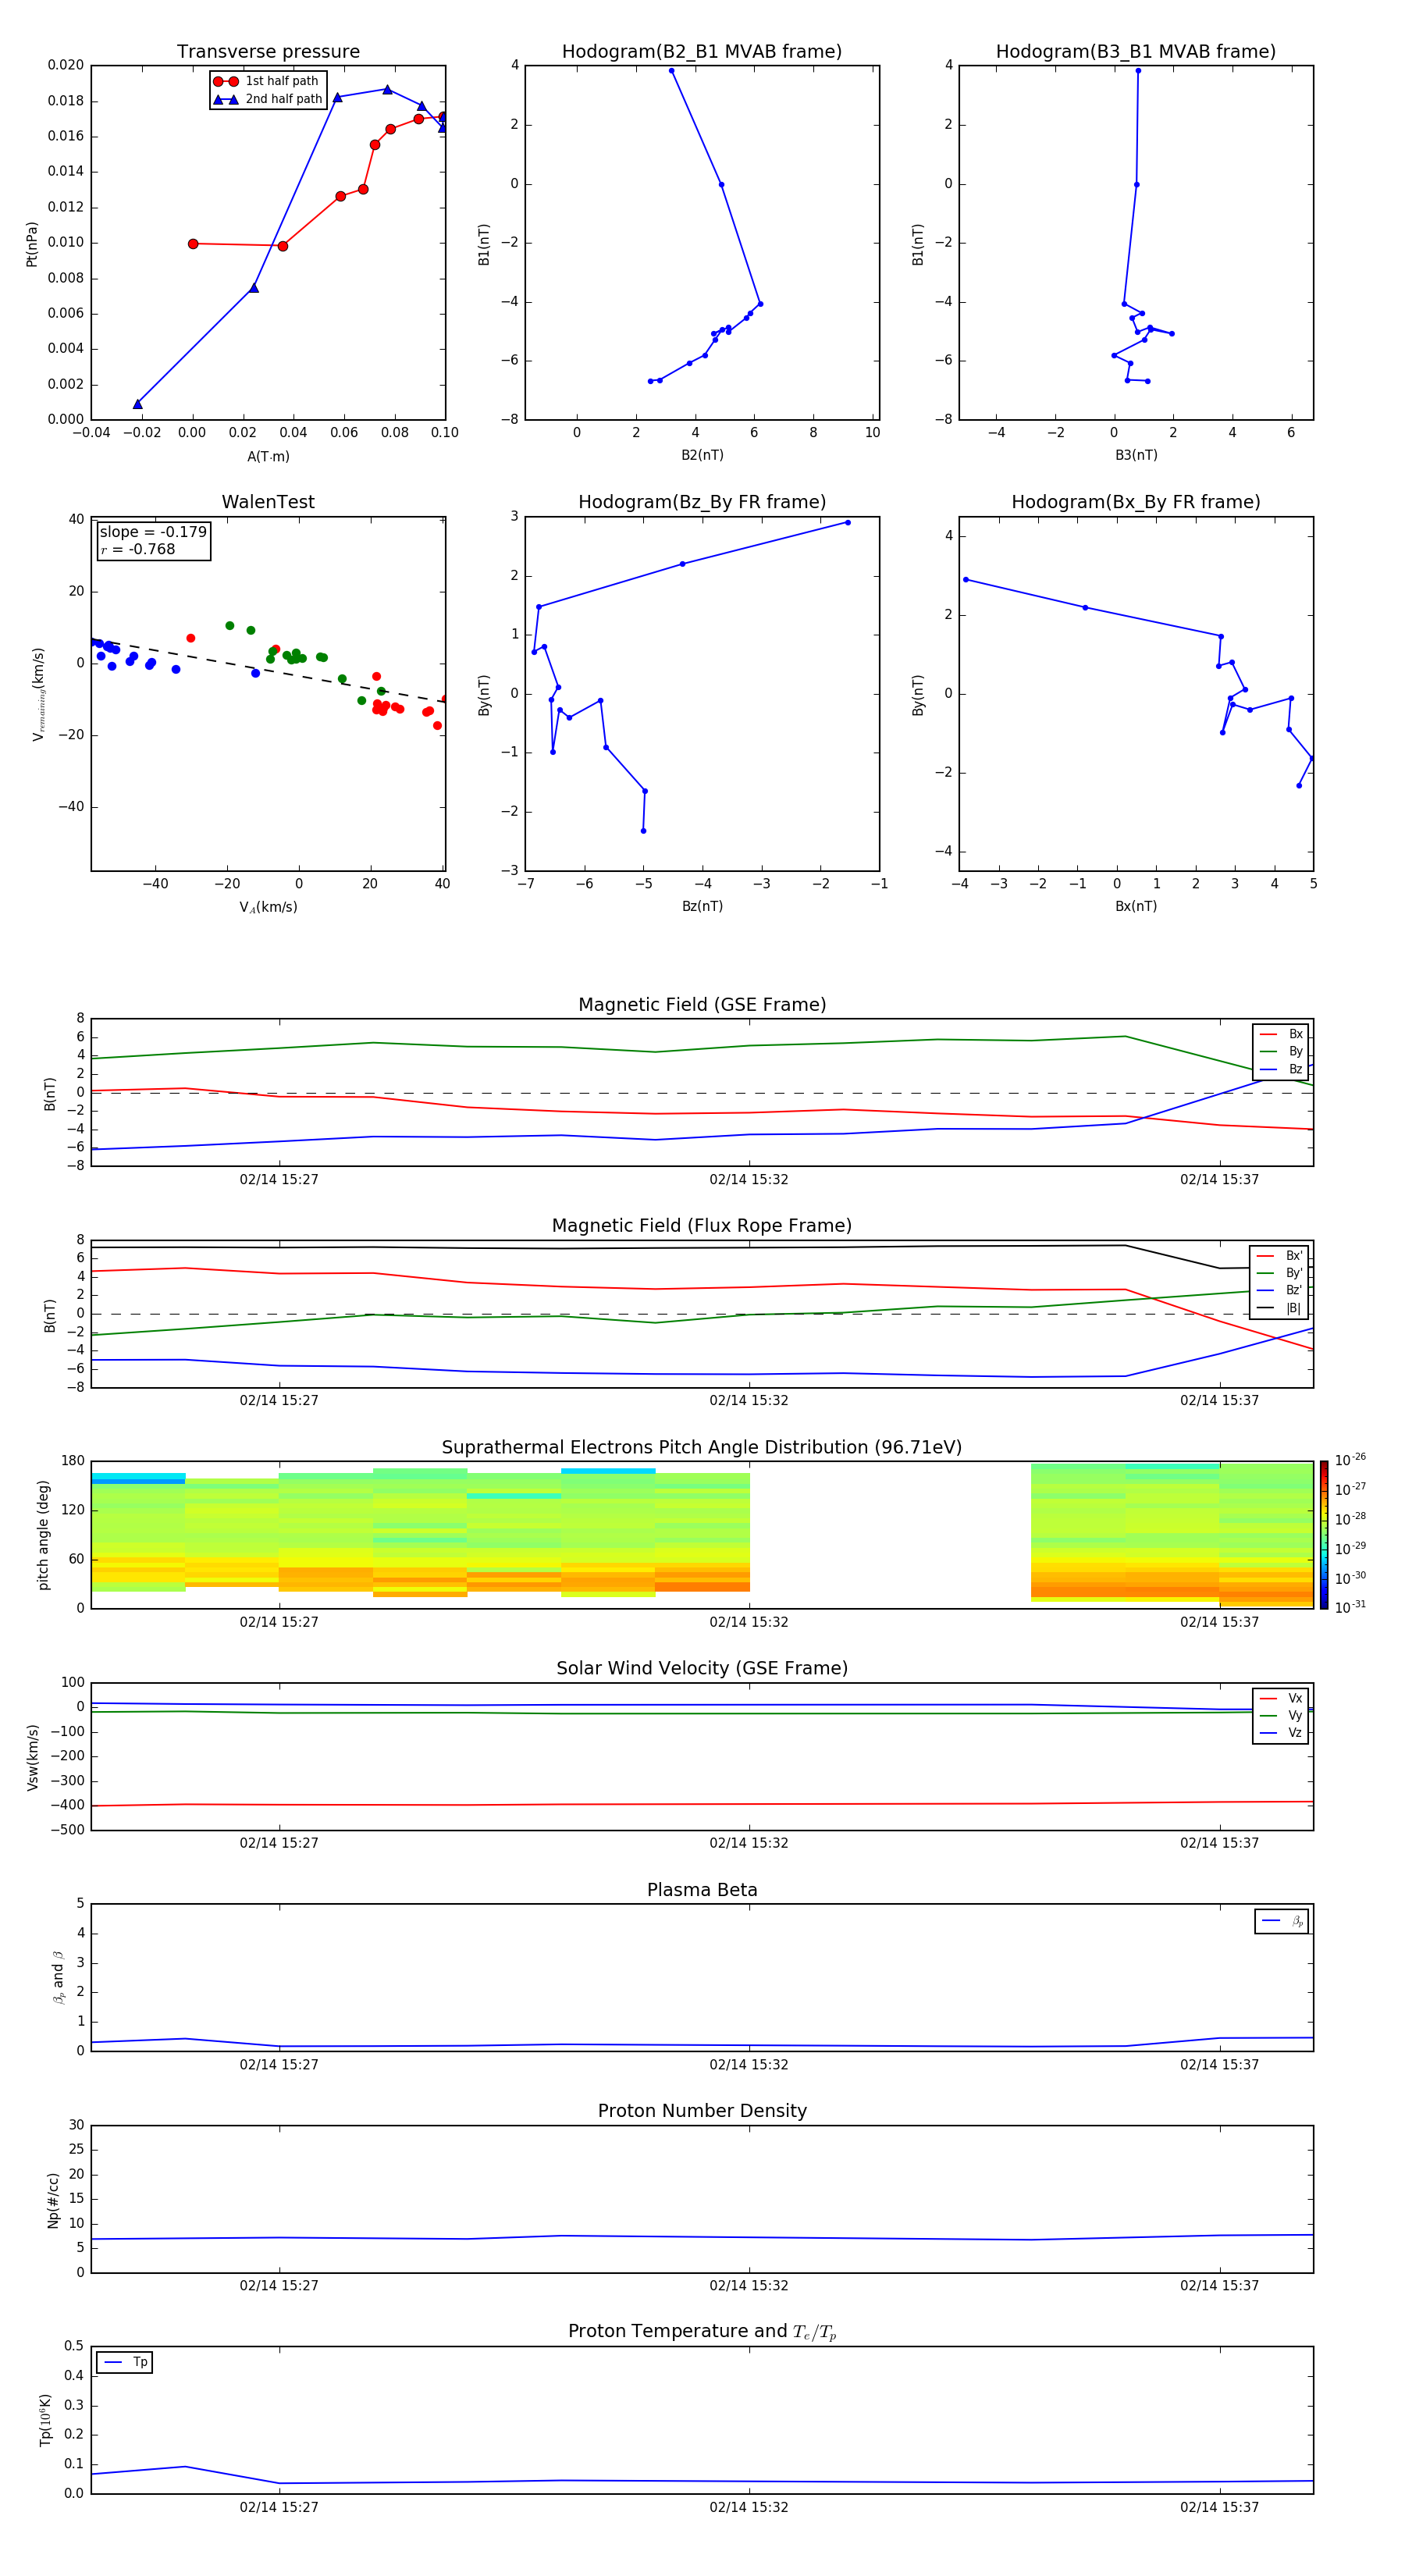Select the By' legend entry in Flux Rope plot

pos(1279,1273)
